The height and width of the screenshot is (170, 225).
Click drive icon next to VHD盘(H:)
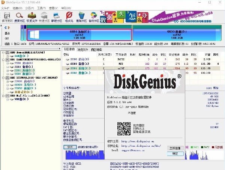pos(12,99)
